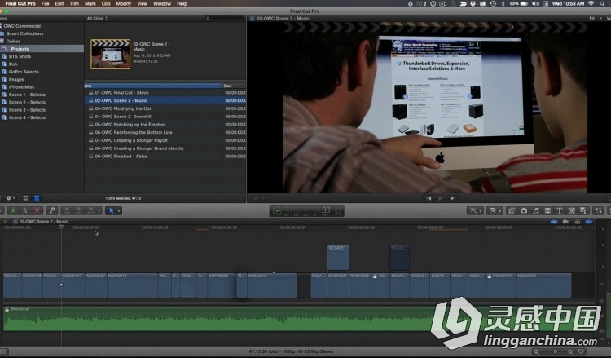Go to previous edit in viewer
The width and height of the screenshot is (611, 358).
[429, 198]
